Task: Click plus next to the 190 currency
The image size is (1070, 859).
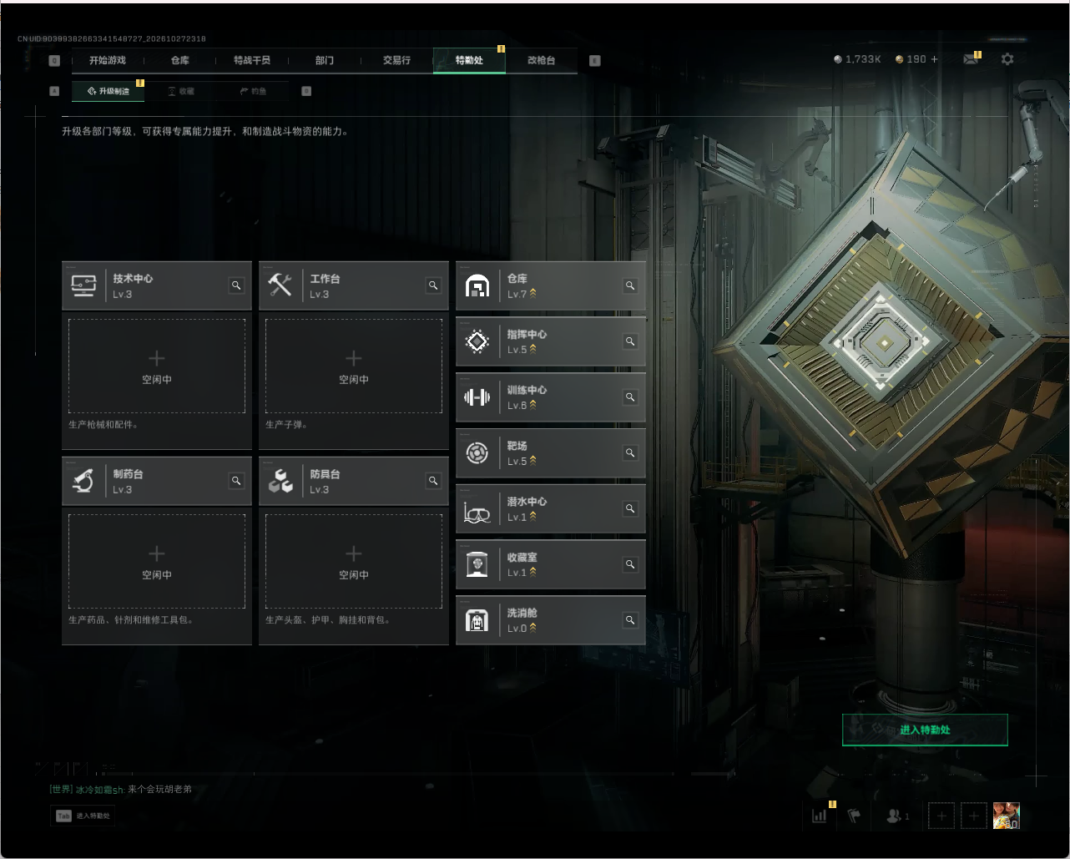Action: coord(934,59)
